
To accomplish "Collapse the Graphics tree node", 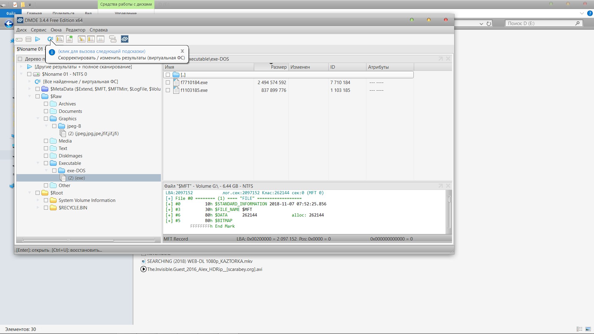I will point(38,119).
